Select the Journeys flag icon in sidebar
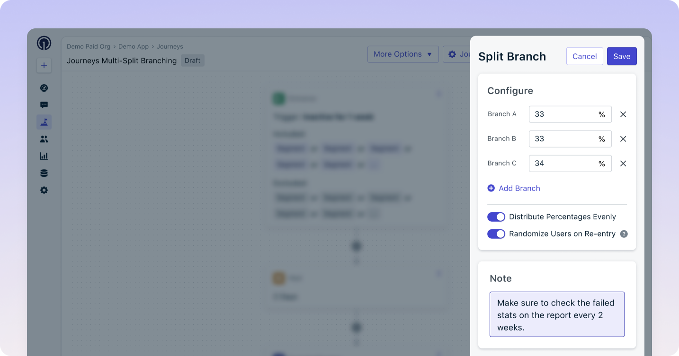 click(44, 122)
